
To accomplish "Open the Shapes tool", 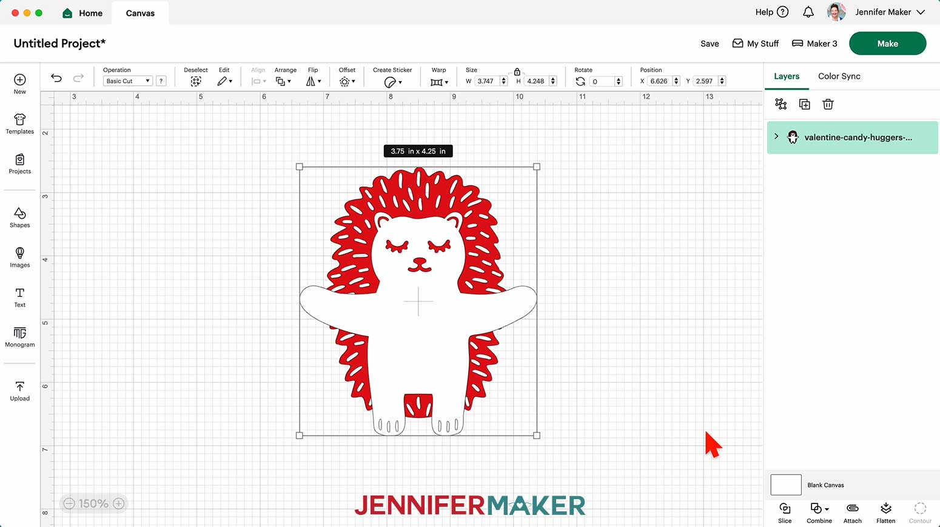I will point(20,217).
